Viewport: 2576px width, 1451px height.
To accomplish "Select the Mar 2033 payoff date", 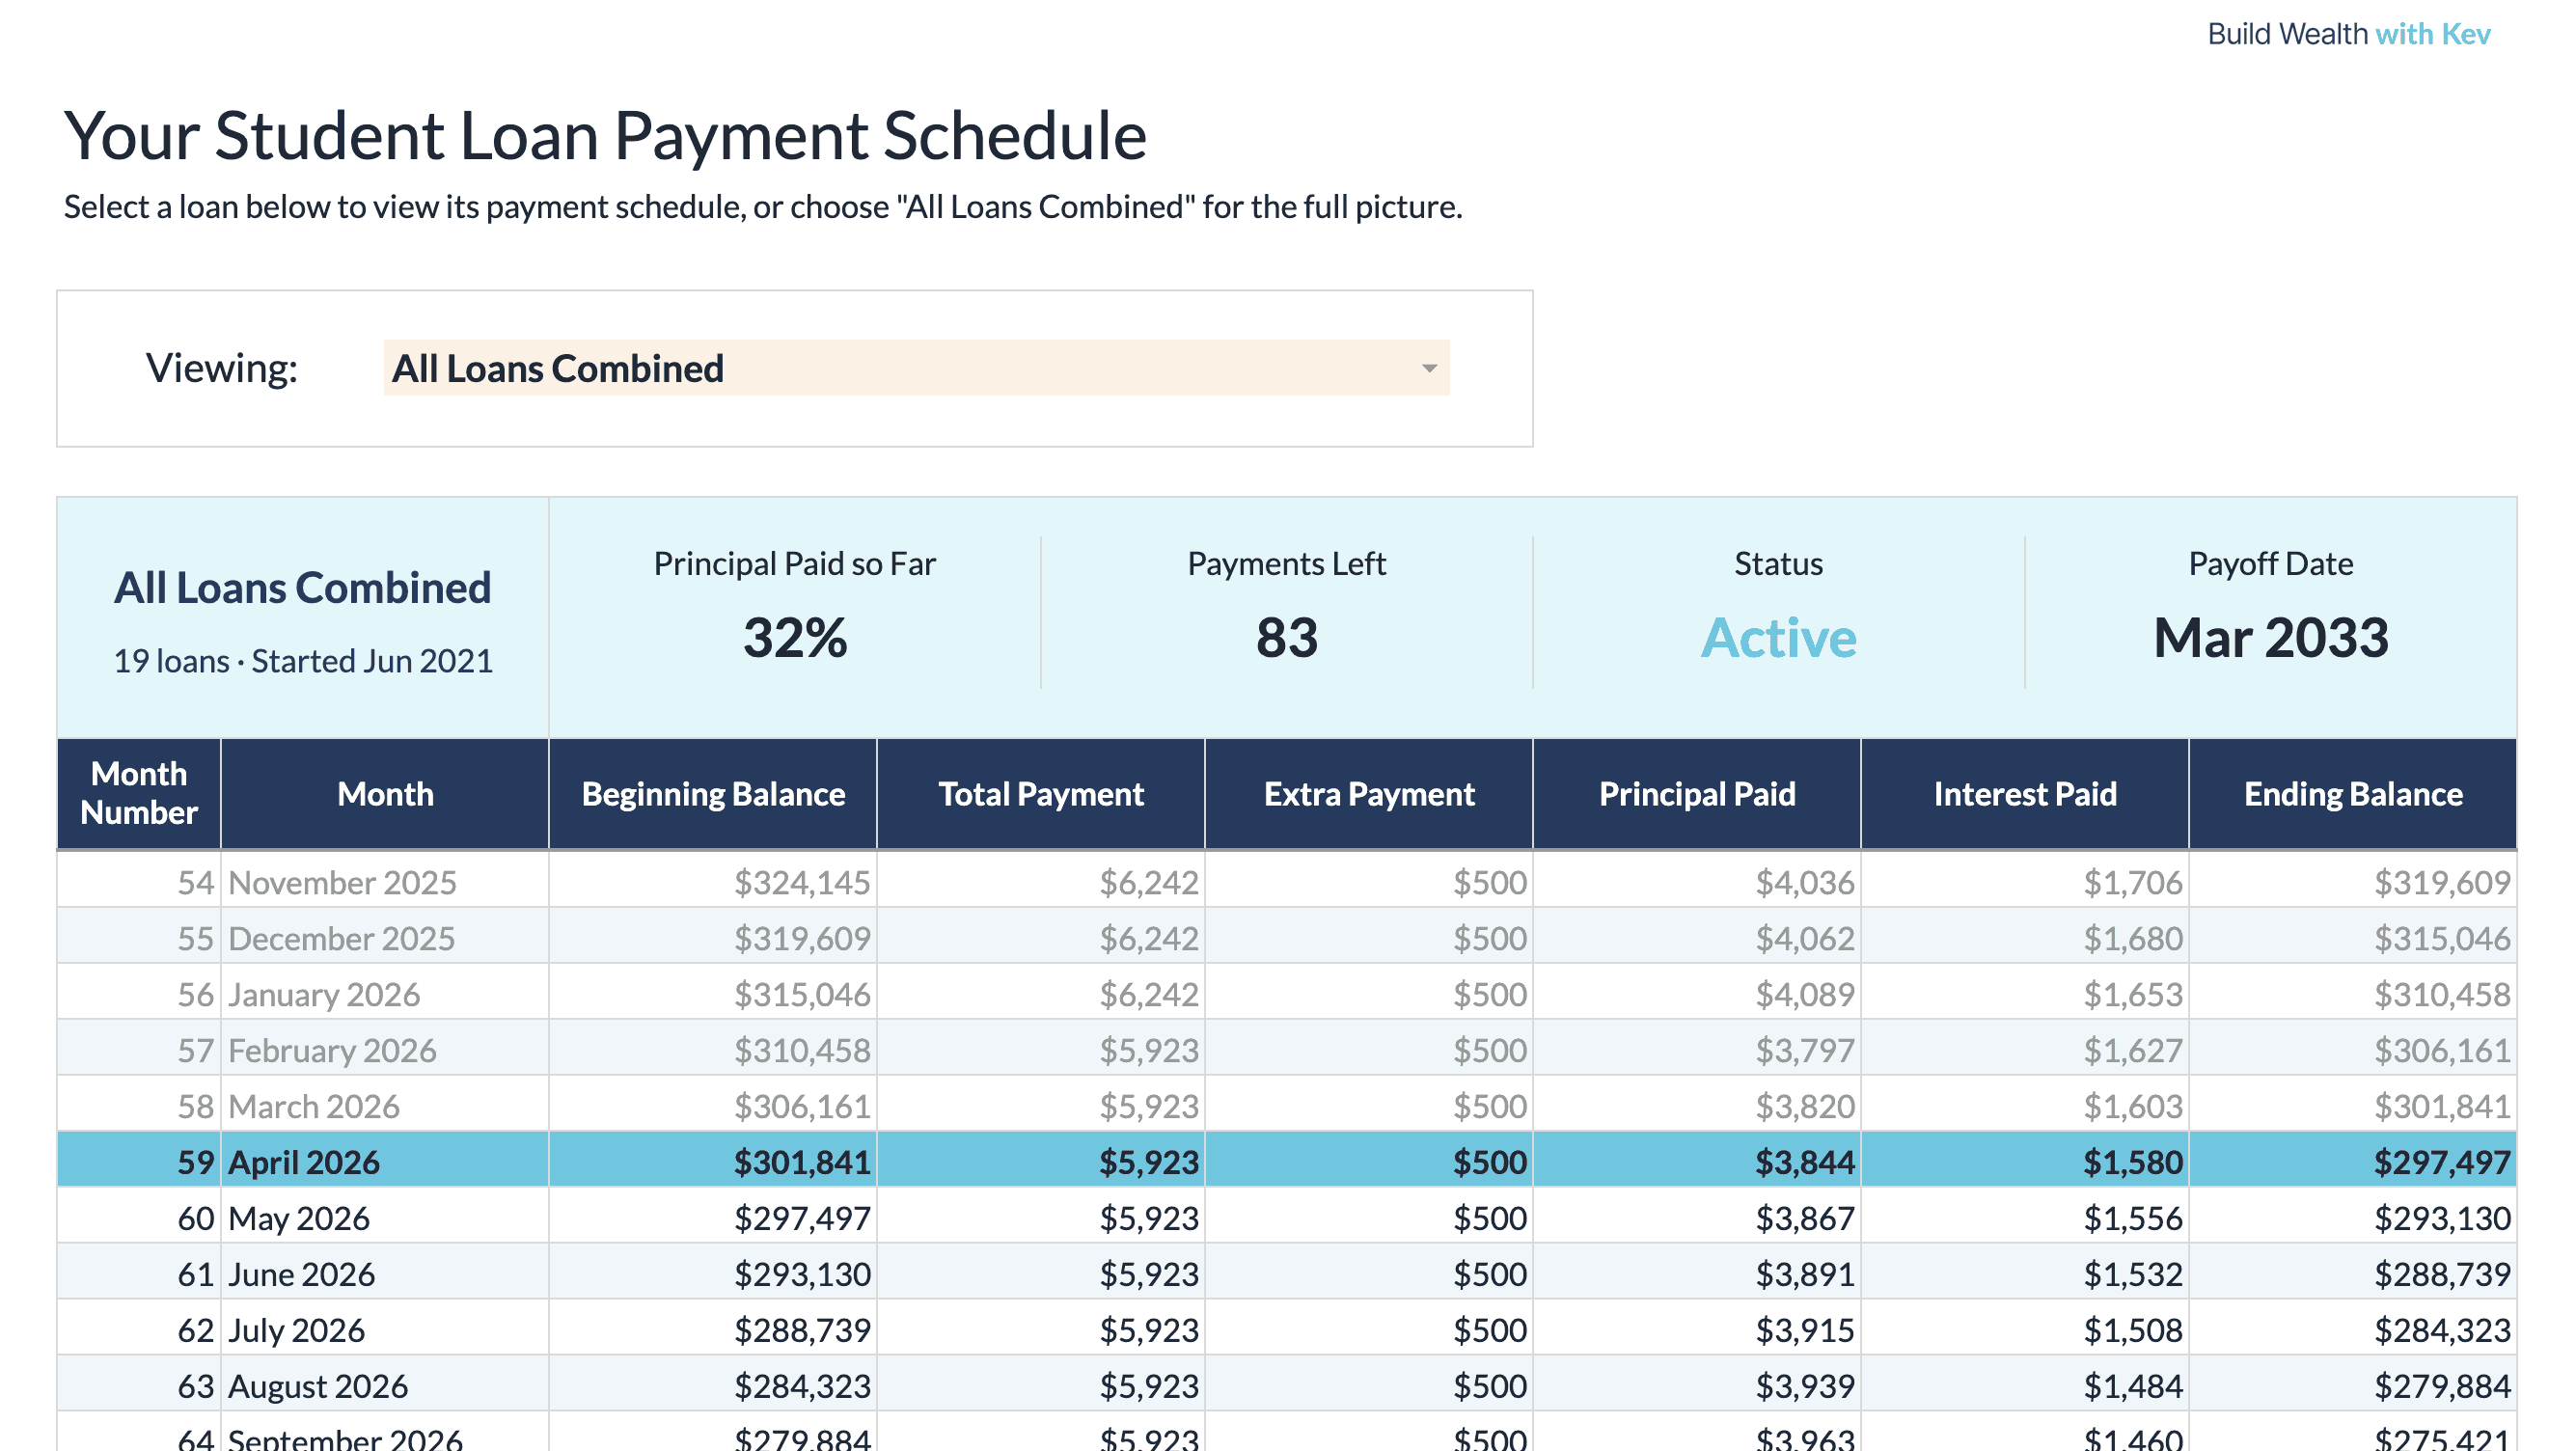I will click(x=2270, y=638).
